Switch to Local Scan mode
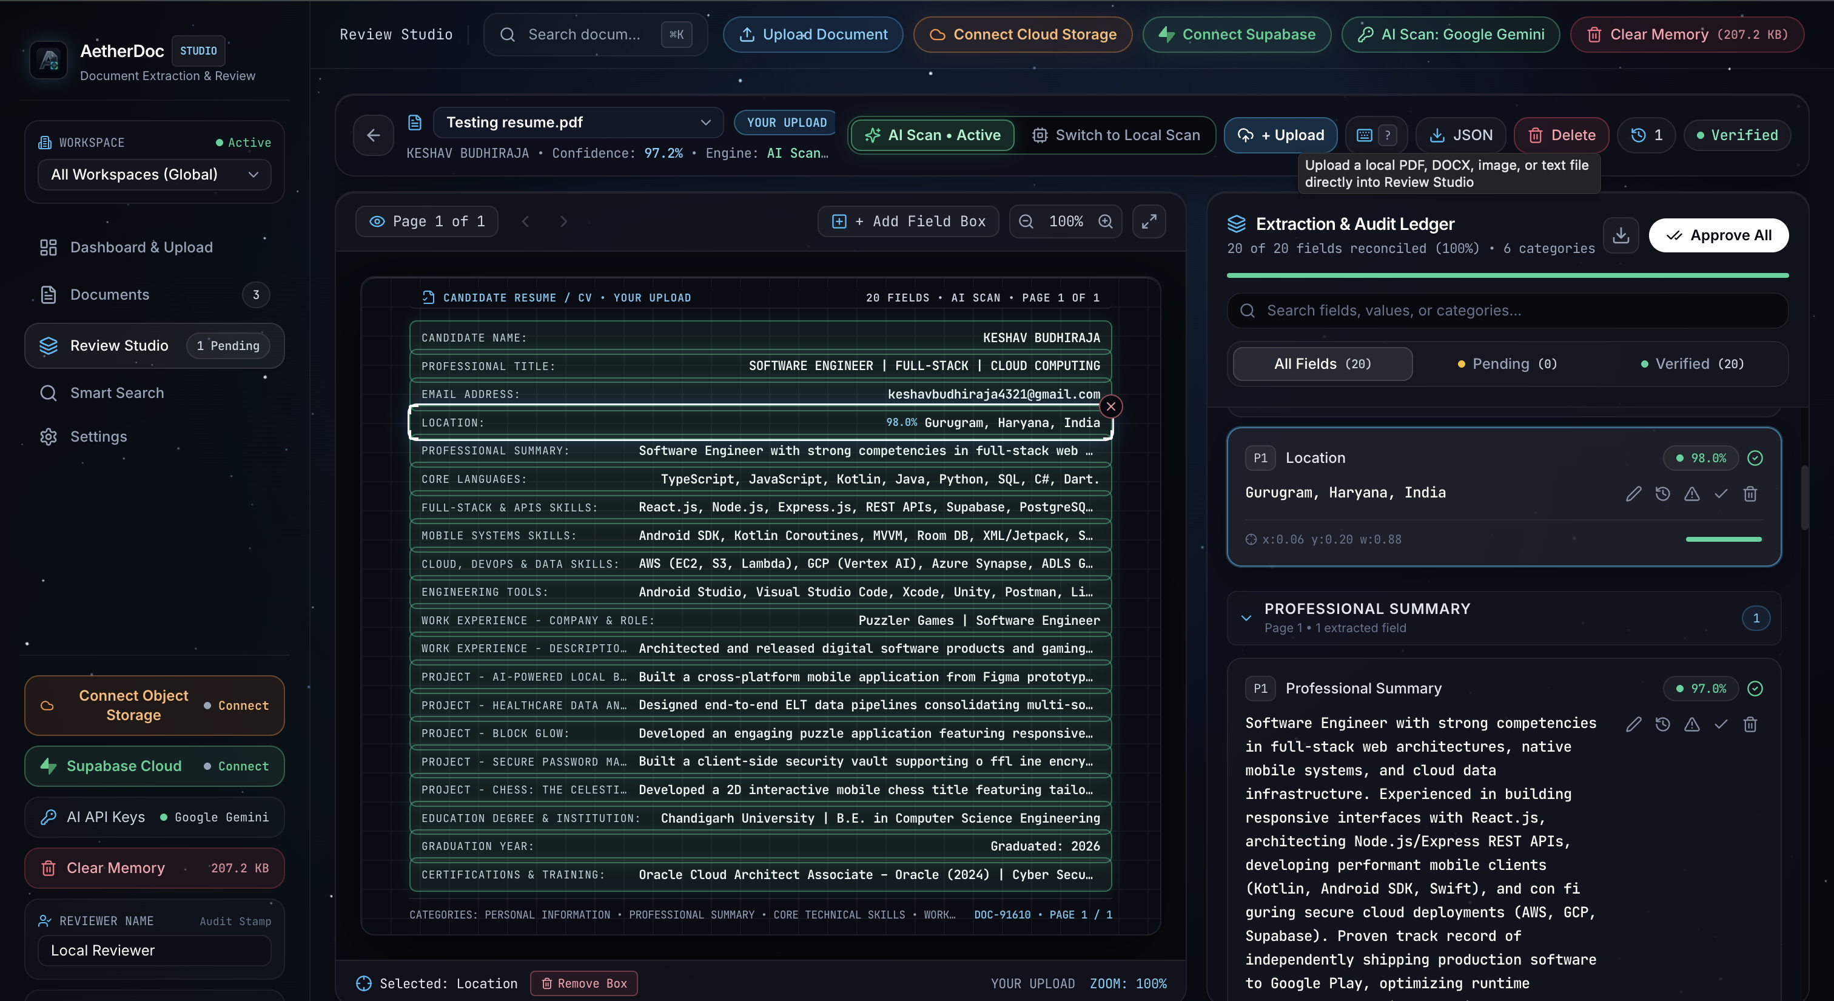The width and height of the screenshot is (1834, 1001). (1116, 135)
